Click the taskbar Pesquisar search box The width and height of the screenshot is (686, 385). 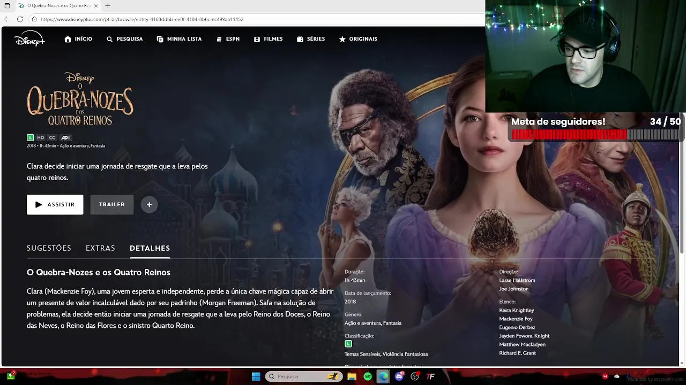304,376
